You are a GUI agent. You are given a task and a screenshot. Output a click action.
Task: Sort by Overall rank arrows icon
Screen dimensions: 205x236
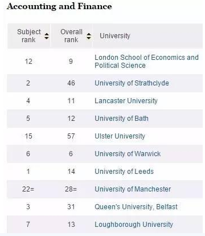coord(89,36)
